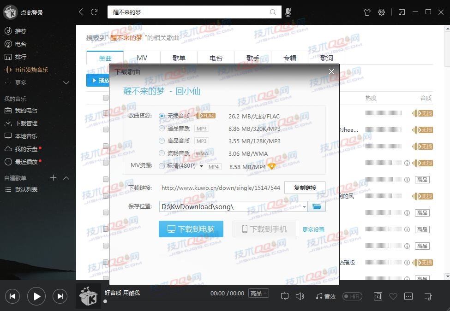Switch to the 歌词 tab

point(327,58)
